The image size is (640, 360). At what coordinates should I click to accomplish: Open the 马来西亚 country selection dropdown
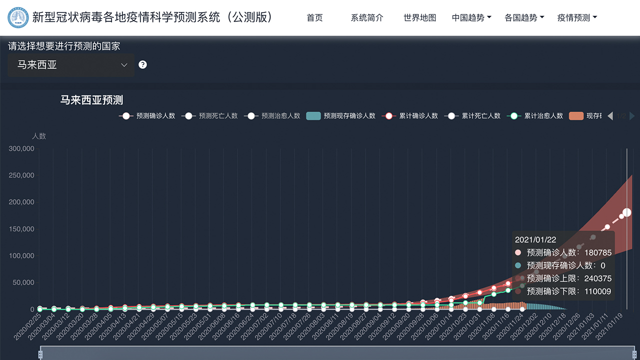(71, 65)
